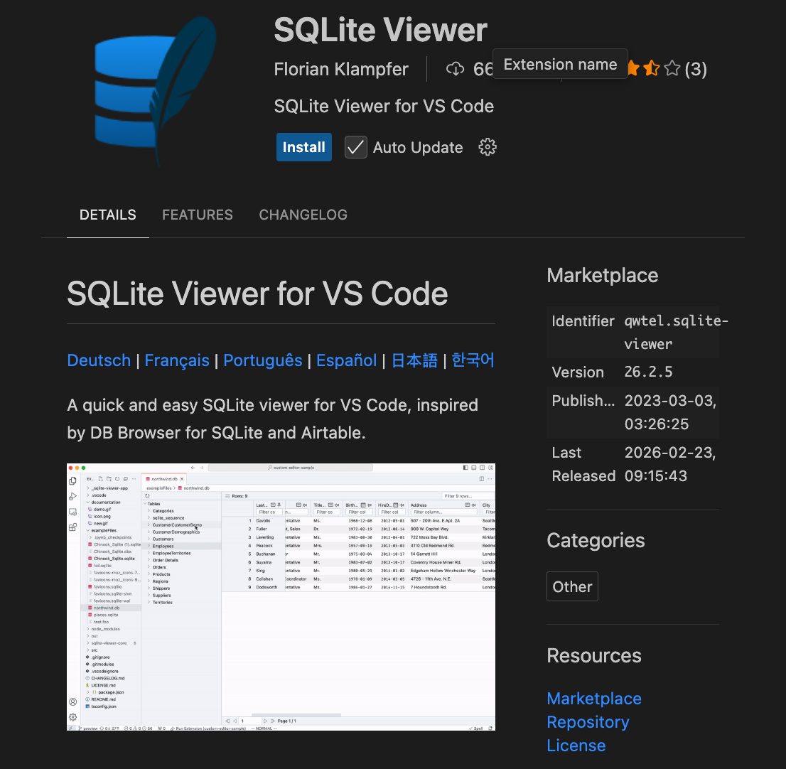The height and width of the screenshot is (769, 786).
Task: Toggle the Auto Update checkbox
Action: point(356,147)
